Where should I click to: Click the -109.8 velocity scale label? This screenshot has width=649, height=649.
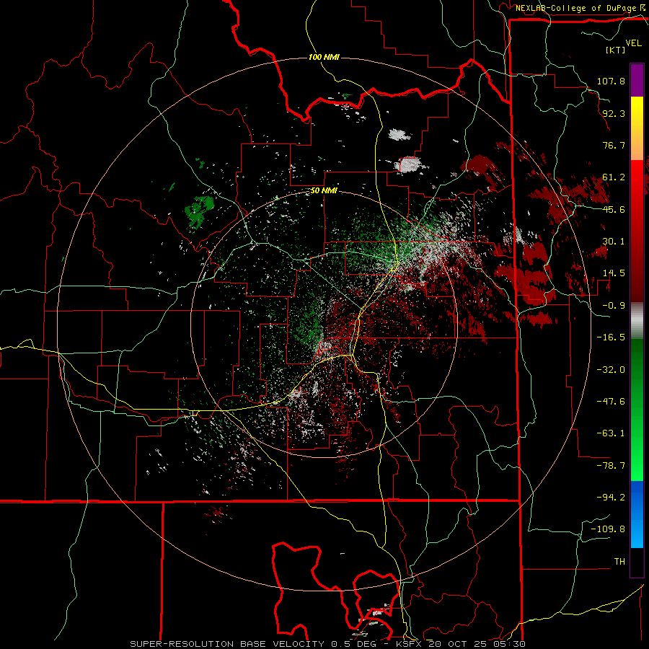tap(608, 529)
